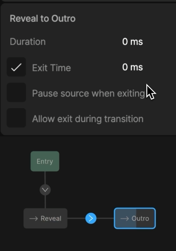Click the Pause source when exiting label
Screen dimensions: 176x251
pyautogui.click(x=89, y=93)
